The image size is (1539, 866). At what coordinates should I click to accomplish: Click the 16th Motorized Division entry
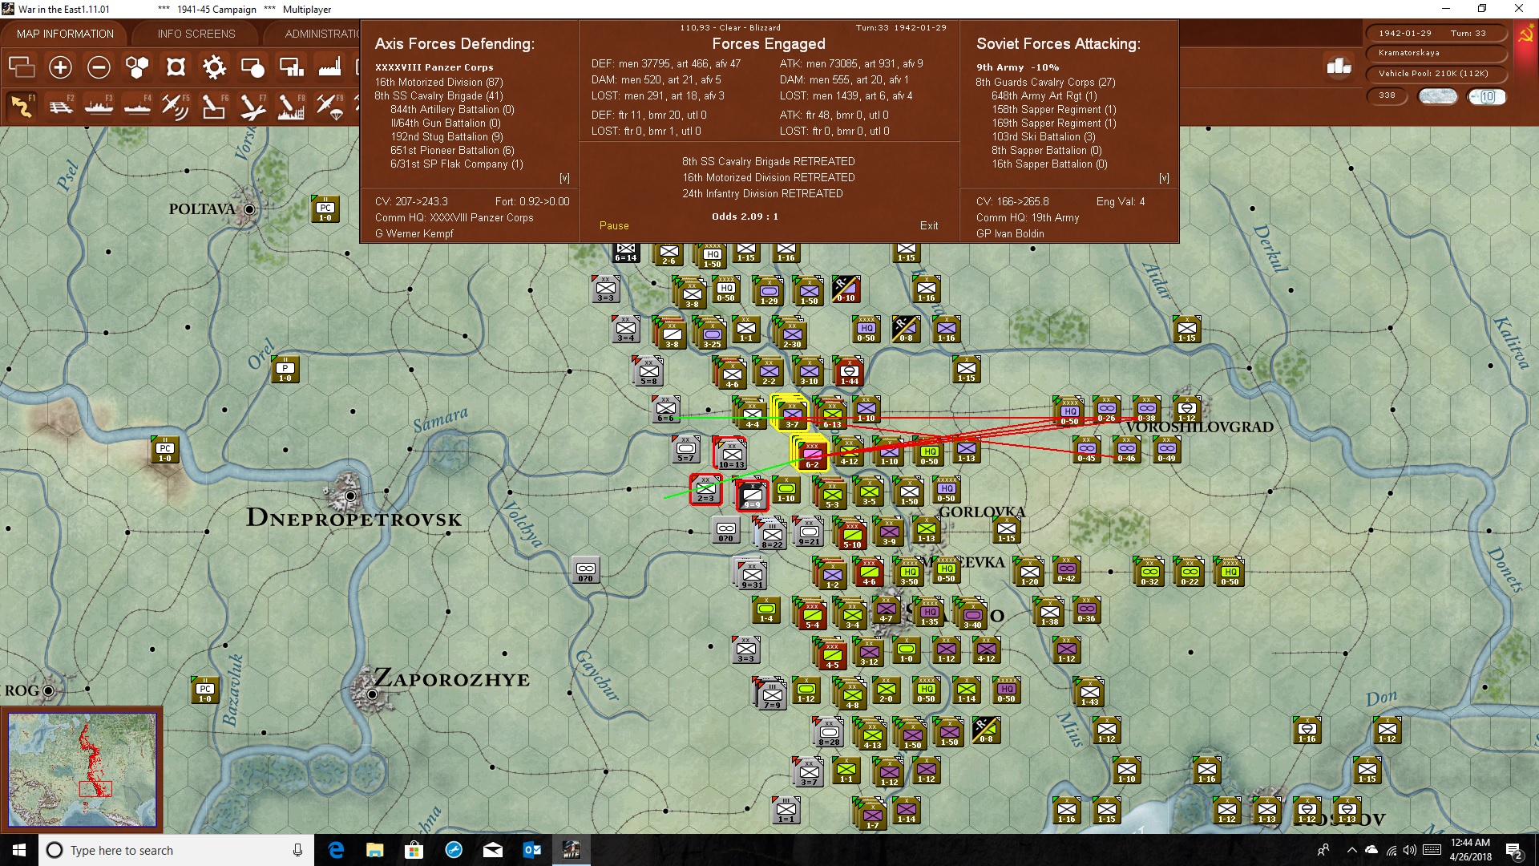[439, 82]
